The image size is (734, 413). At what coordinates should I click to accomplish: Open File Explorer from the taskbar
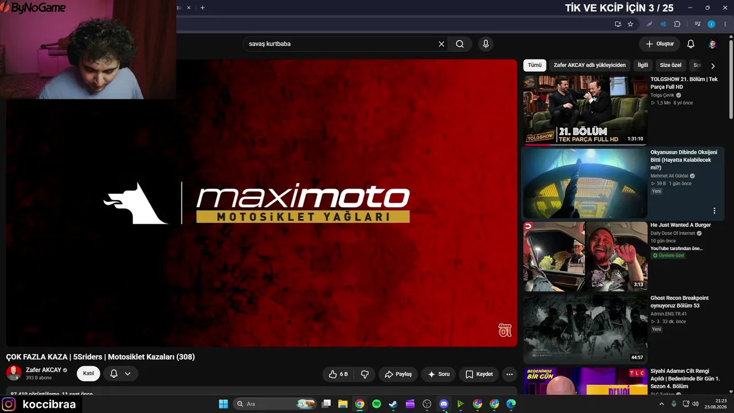pos(343,404)
